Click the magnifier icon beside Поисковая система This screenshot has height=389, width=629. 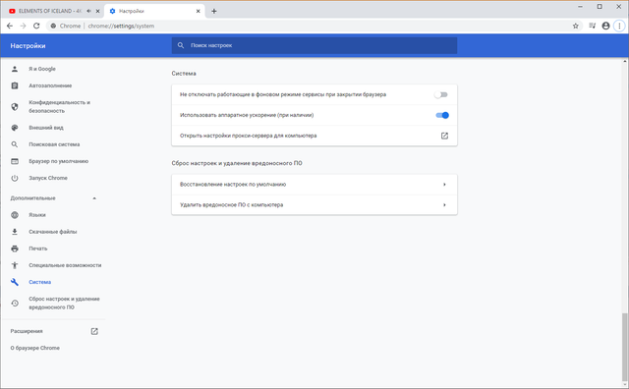pos(15,144)
